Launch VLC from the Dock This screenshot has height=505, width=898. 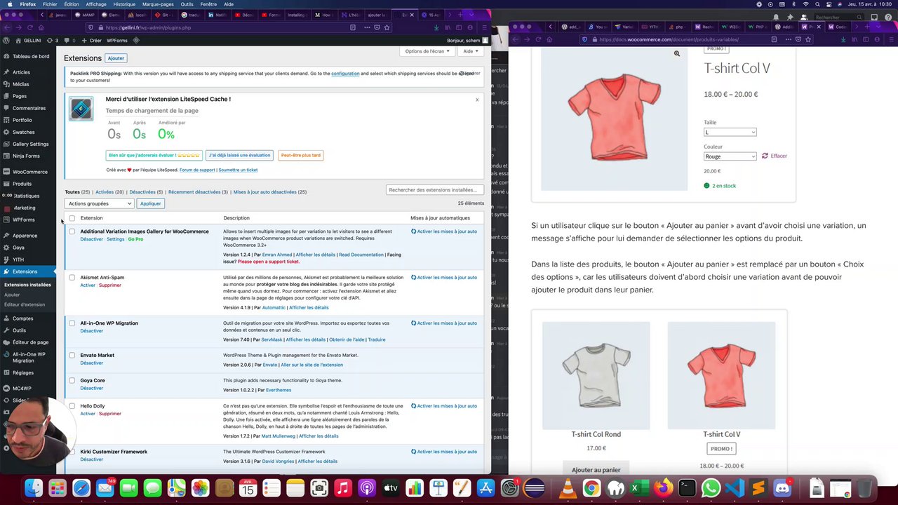[x=568, y=488]
